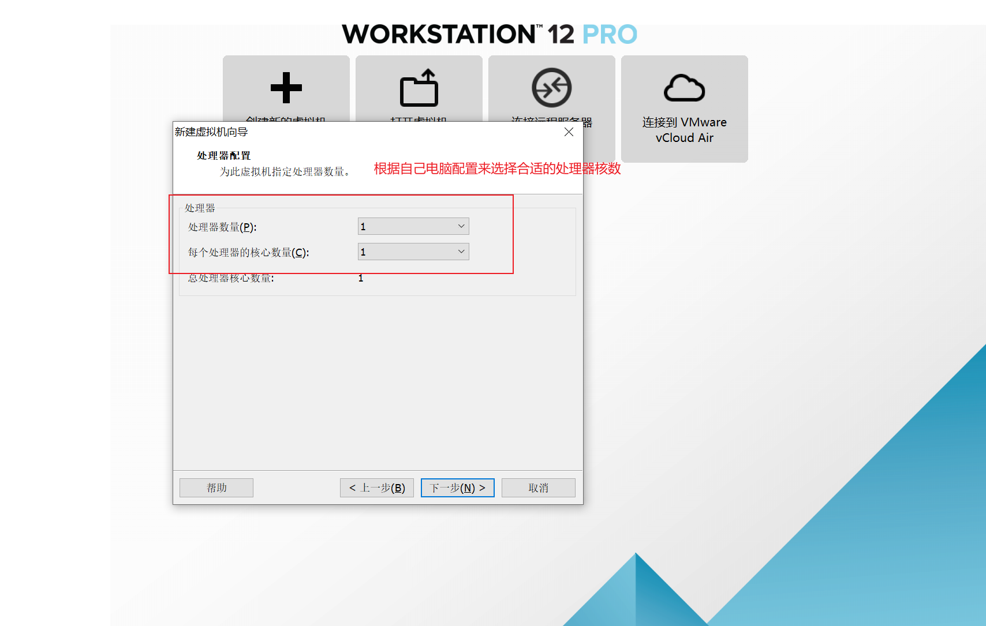Viewport: 986px width, 626px height.
Task: Click the 帮助 button
Action: 216,488
